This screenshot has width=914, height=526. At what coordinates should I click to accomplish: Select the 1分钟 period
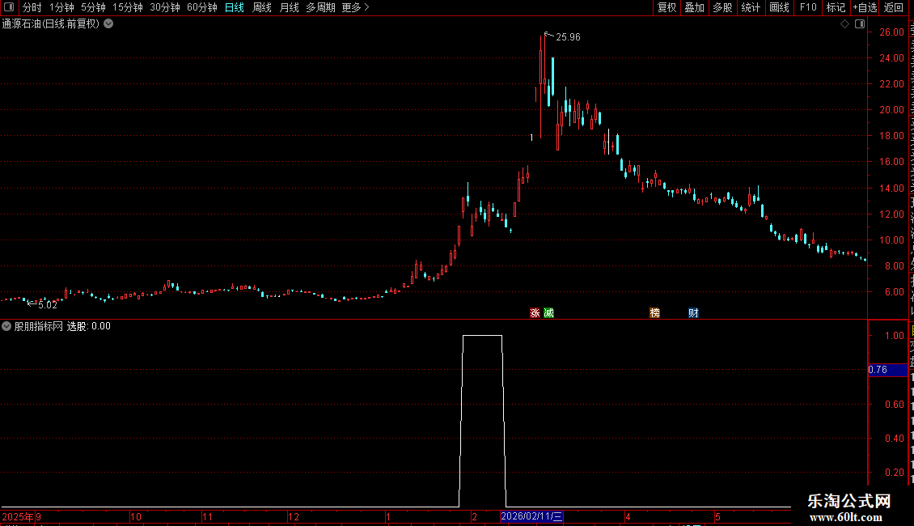[61, 7]
